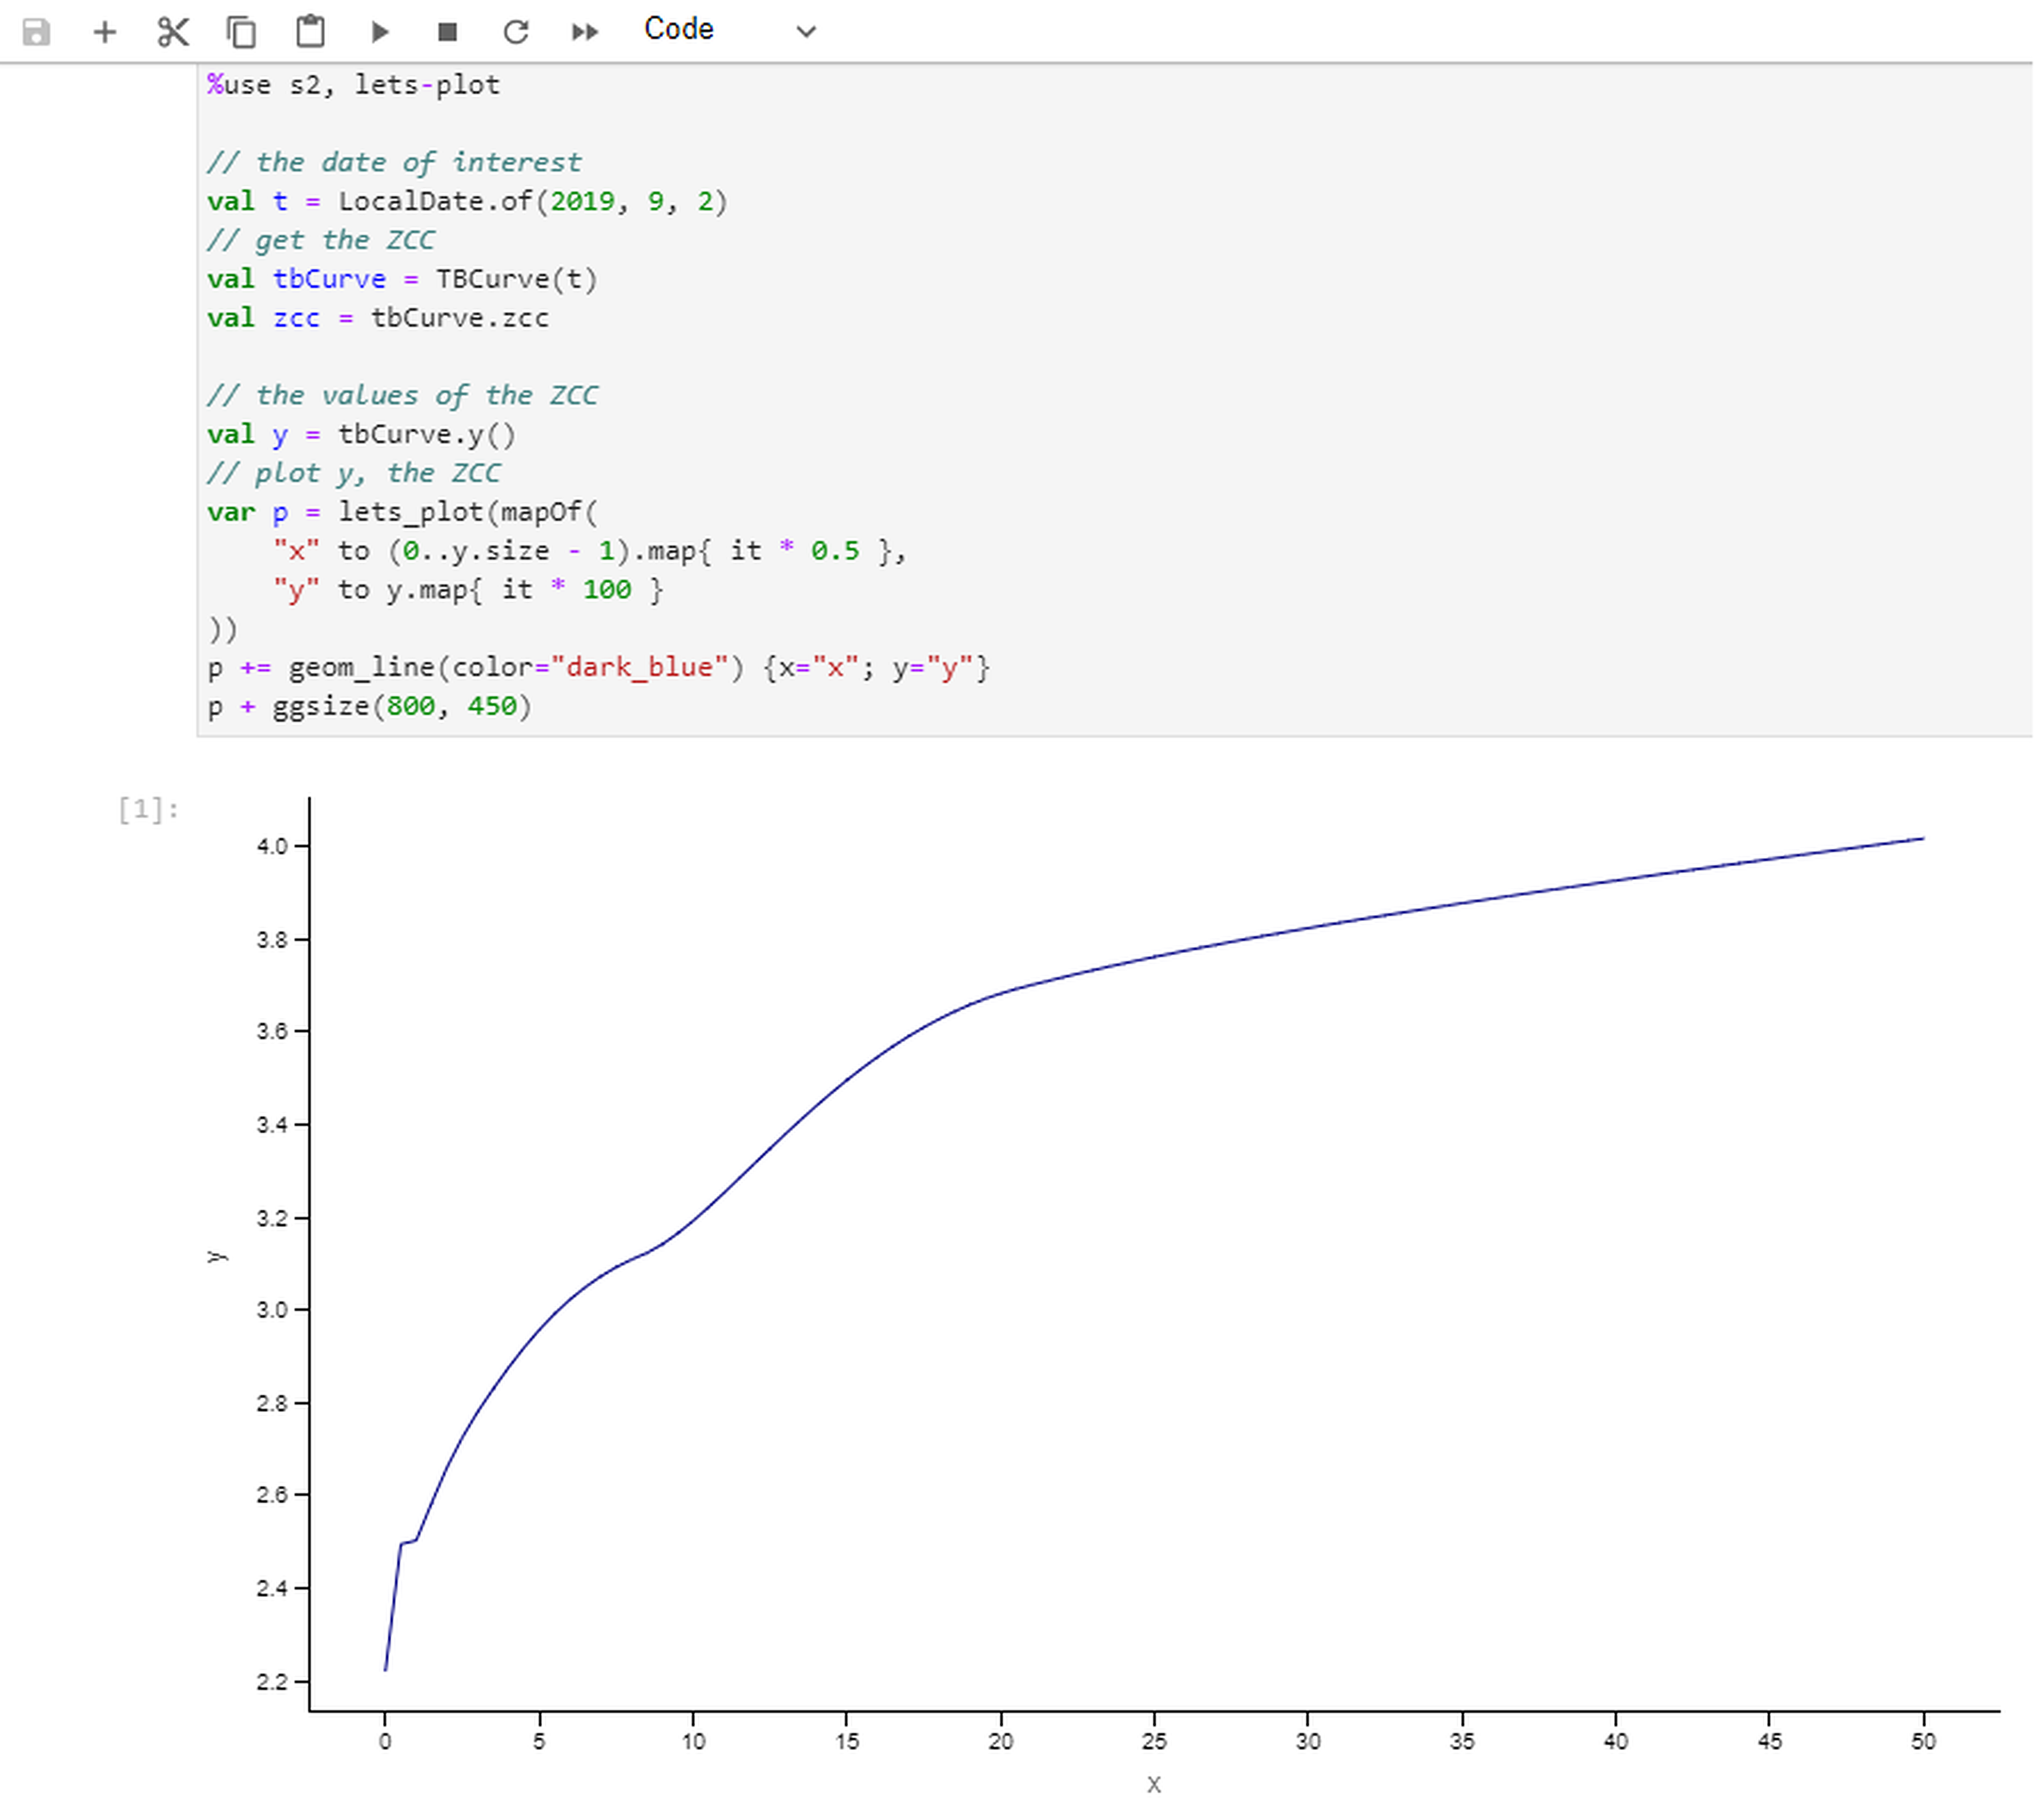Click the y-axis tick label '3.0'
The image size is (2035, 1820).
tap(271, 1310)
